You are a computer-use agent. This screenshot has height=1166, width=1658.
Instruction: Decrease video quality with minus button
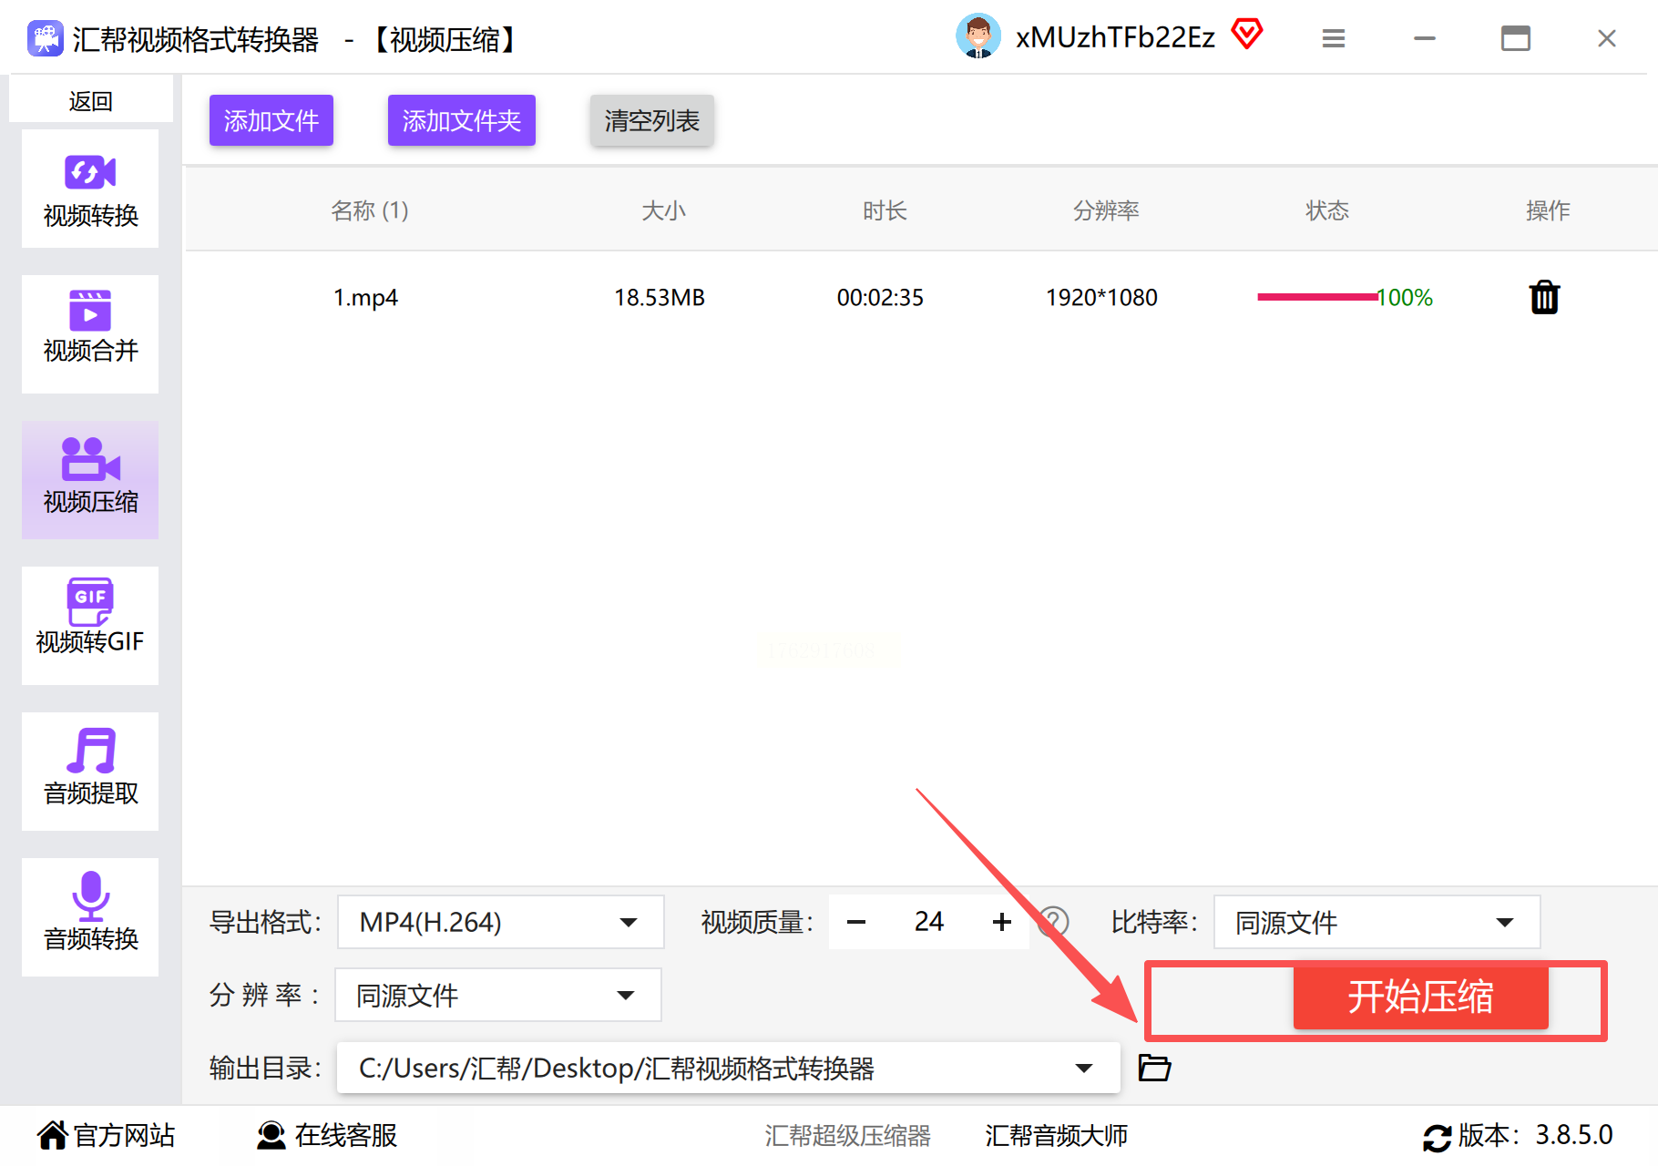(x=856, y=922)
